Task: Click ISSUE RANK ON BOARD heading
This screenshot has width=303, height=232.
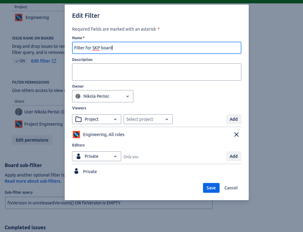Action: [33, 38]
